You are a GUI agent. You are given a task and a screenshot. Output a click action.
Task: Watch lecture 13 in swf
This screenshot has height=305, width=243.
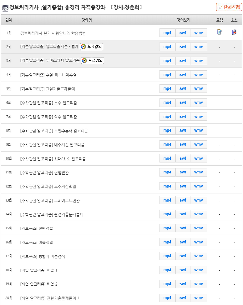[183, 200]
